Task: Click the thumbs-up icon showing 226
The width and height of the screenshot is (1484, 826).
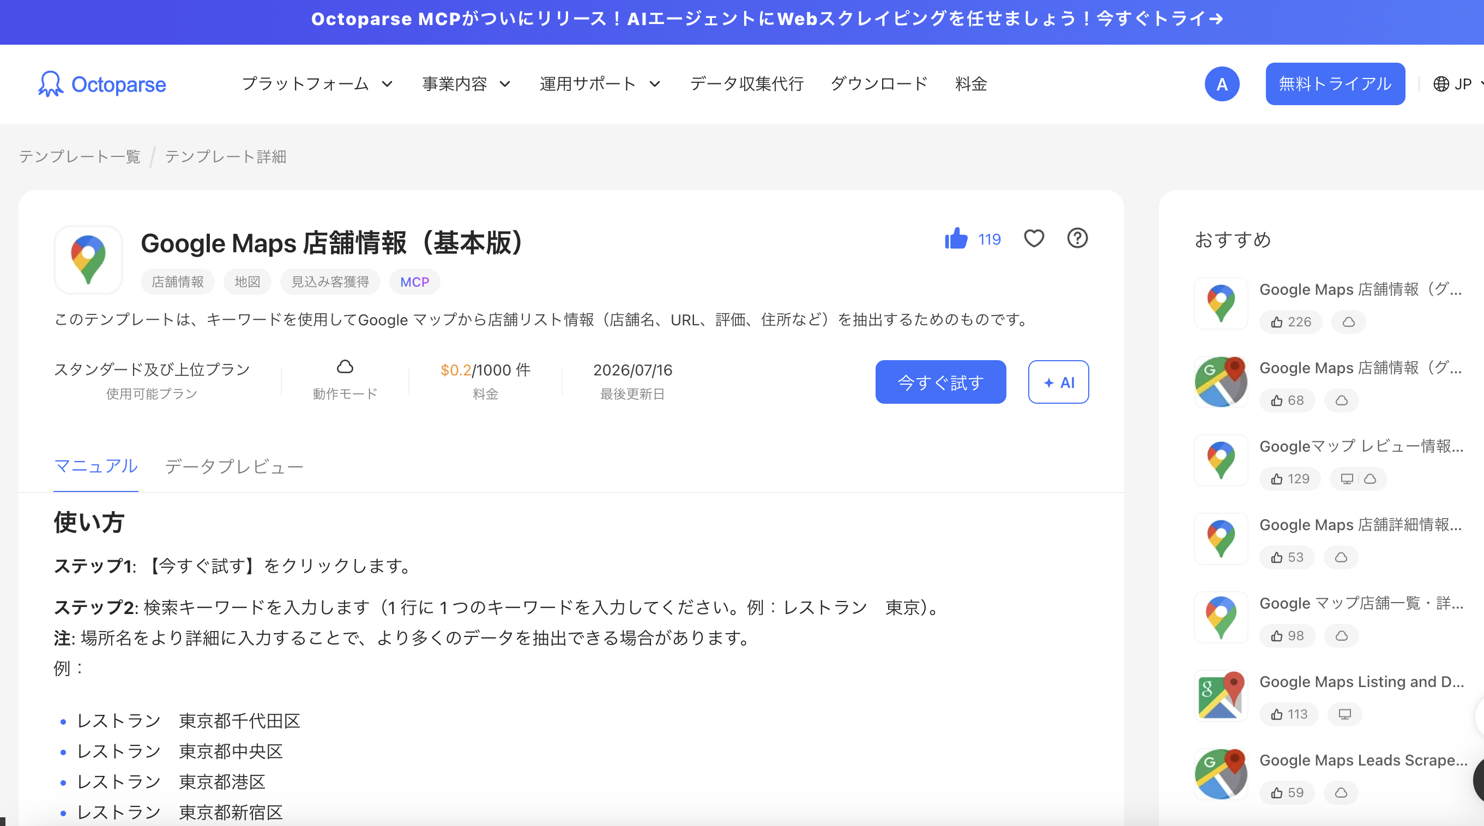Action: [1277, 322]
